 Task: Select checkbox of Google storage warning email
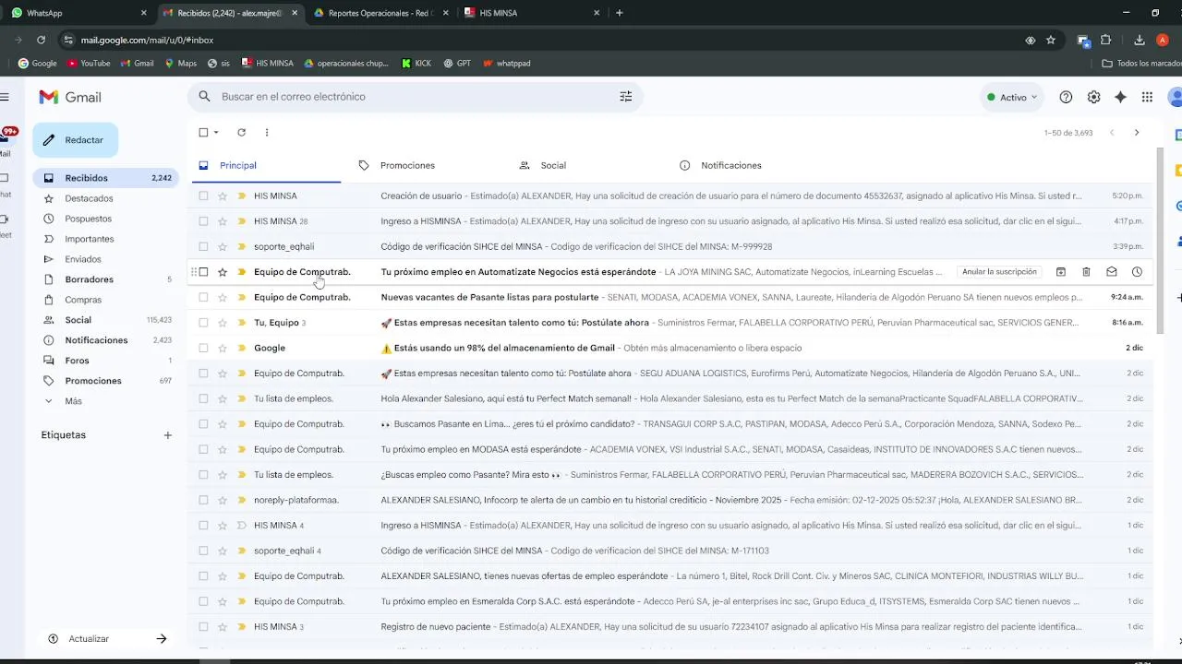(203, 348)
